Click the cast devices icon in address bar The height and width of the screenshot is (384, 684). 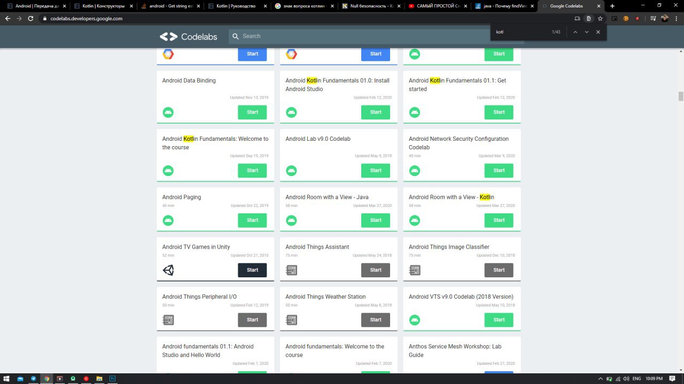pyautogui.click(x=577, y=18)
